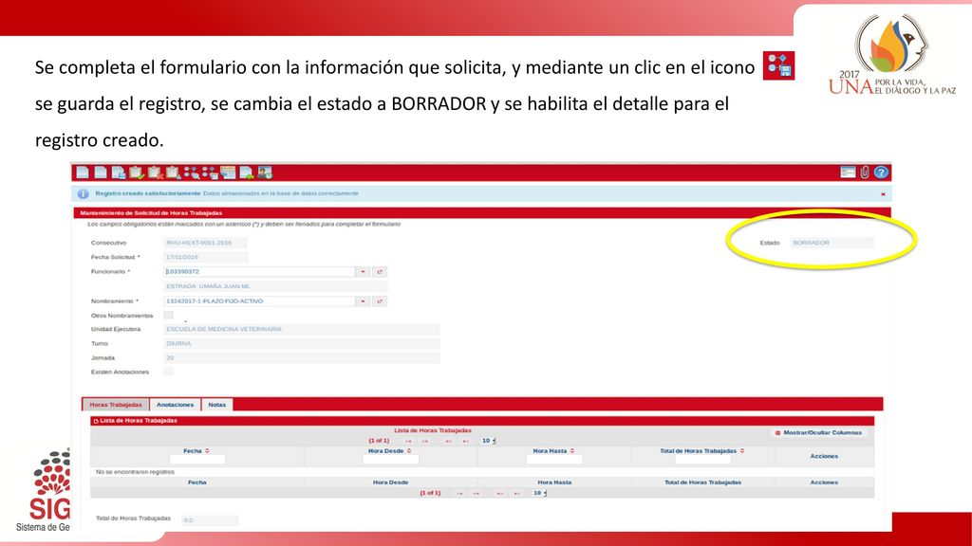Go to first page in the top paginator
This screenshot has height=546, width=972.
408,441
